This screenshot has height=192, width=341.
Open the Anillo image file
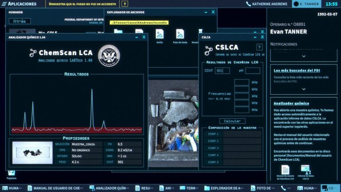[160, 36]
